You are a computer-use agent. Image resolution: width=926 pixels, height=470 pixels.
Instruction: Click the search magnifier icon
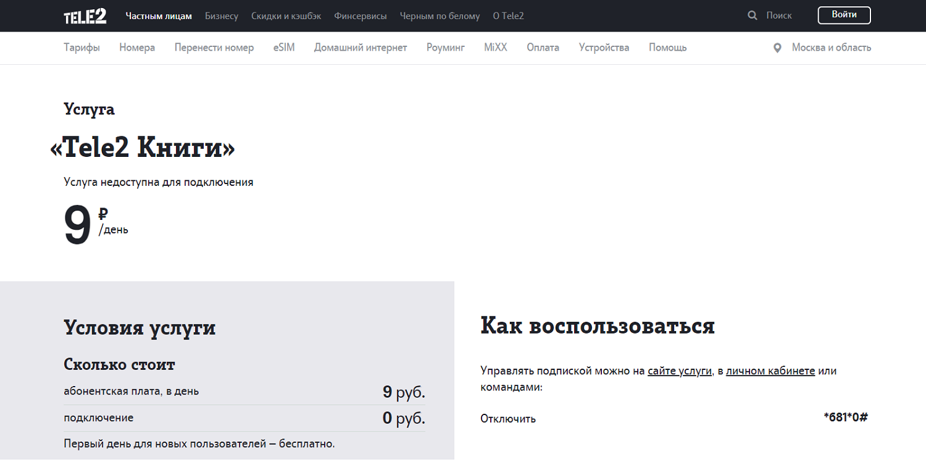pyautogui.click(x=752, y=15)
